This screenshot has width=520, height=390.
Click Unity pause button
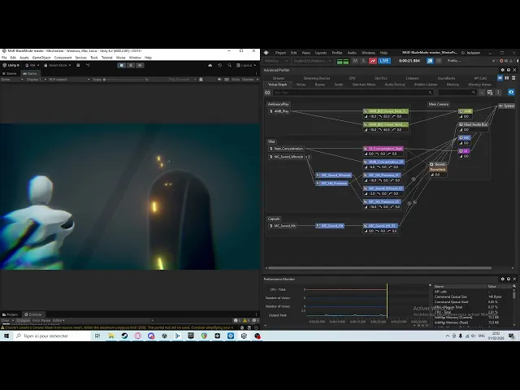131,65
